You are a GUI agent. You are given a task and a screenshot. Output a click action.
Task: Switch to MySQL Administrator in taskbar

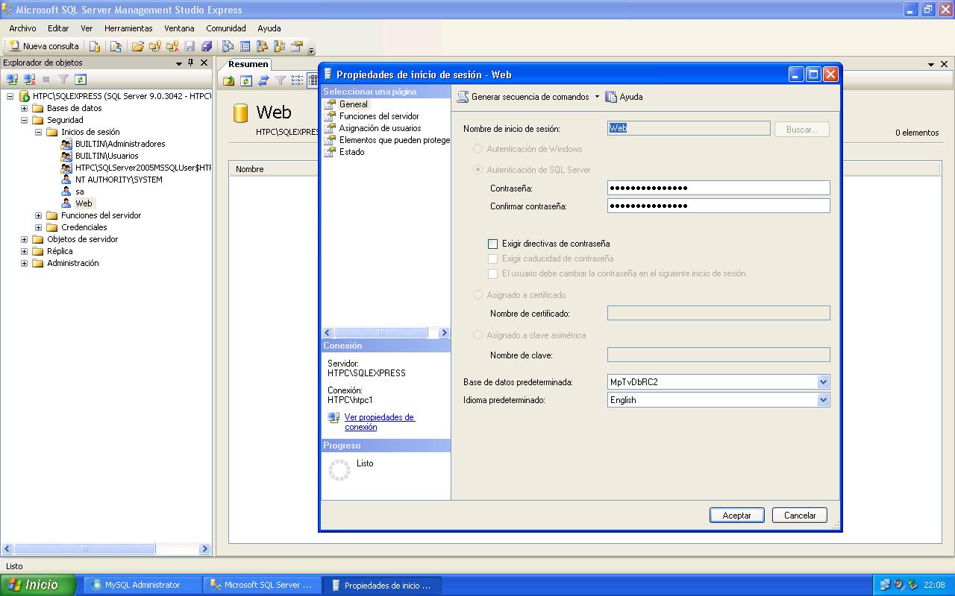point(142,585)
